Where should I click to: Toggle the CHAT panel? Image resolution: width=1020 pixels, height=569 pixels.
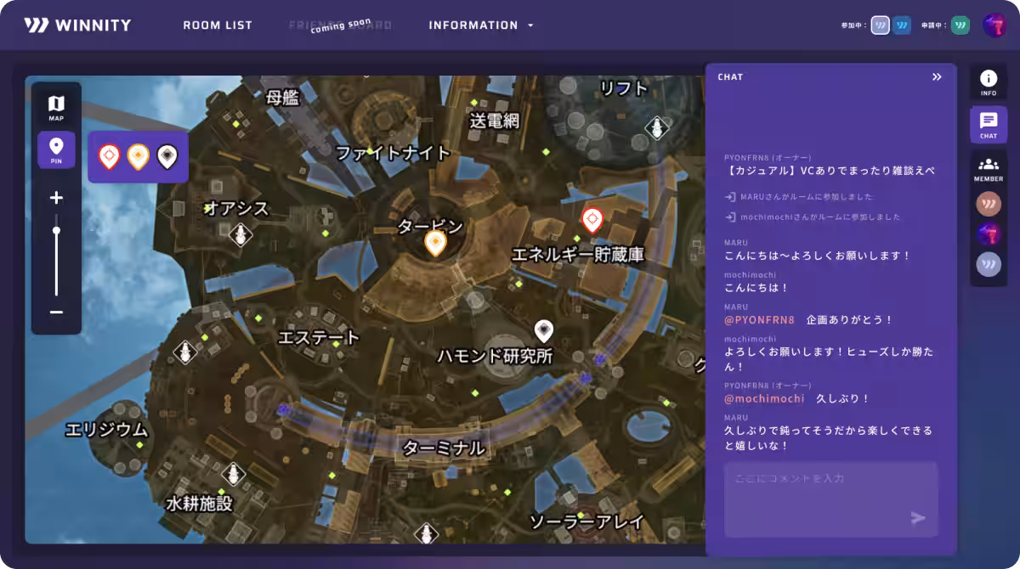click(988, 124)
